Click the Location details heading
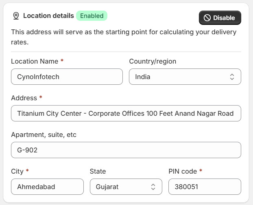253x205 pixels. (x=48, y=16)
